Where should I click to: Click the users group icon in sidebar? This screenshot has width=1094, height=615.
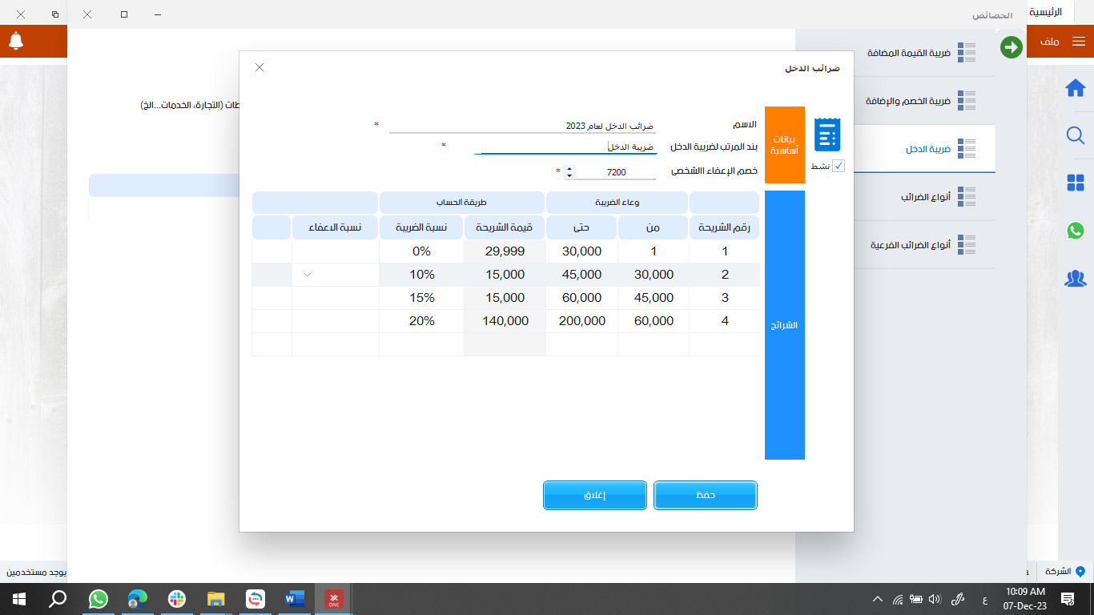point(1075,279)
